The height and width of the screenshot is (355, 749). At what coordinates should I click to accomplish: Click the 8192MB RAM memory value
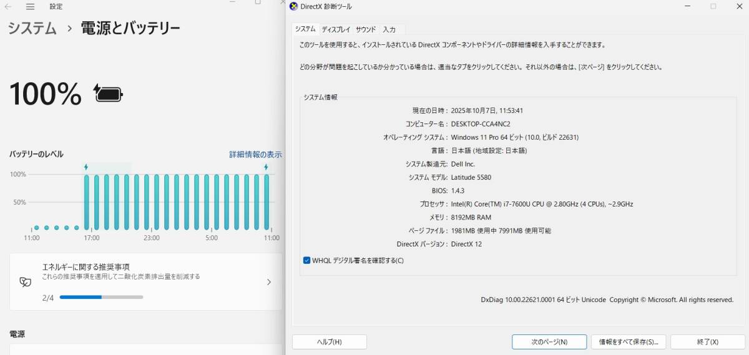click(471, 217)
